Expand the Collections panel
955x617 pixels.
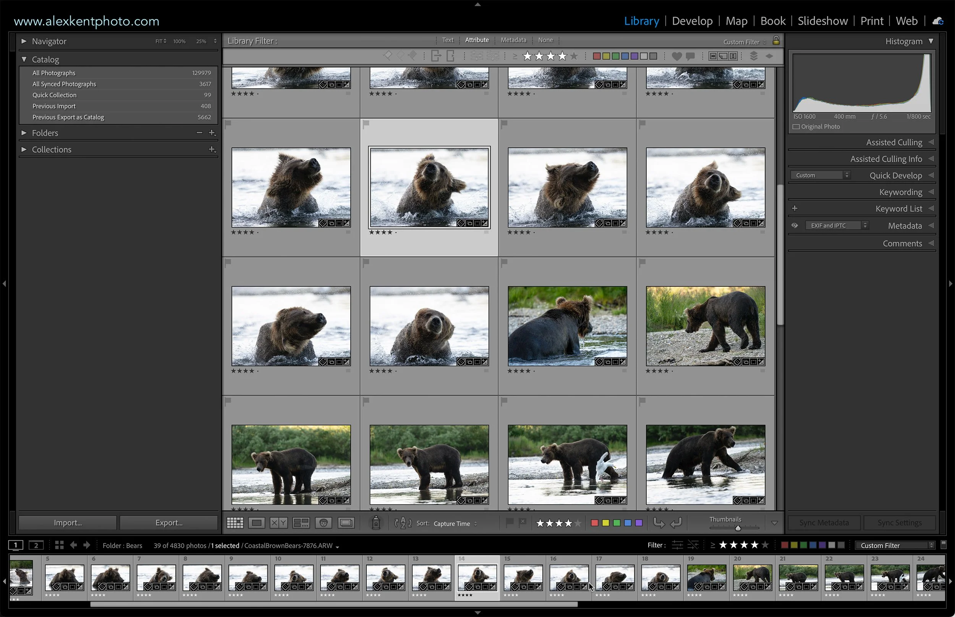pyautogui.click(x=24, y=149)
